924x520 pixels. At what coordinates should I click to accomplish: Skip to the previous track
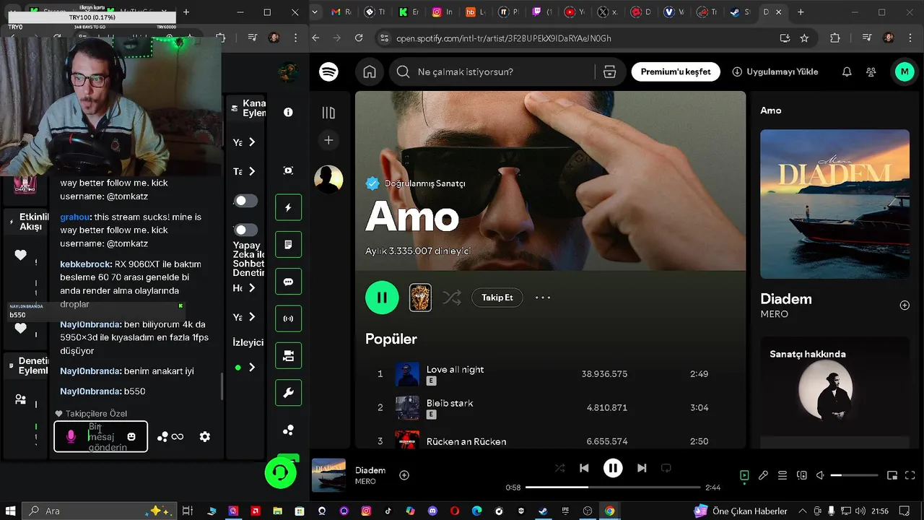[584, 468]
